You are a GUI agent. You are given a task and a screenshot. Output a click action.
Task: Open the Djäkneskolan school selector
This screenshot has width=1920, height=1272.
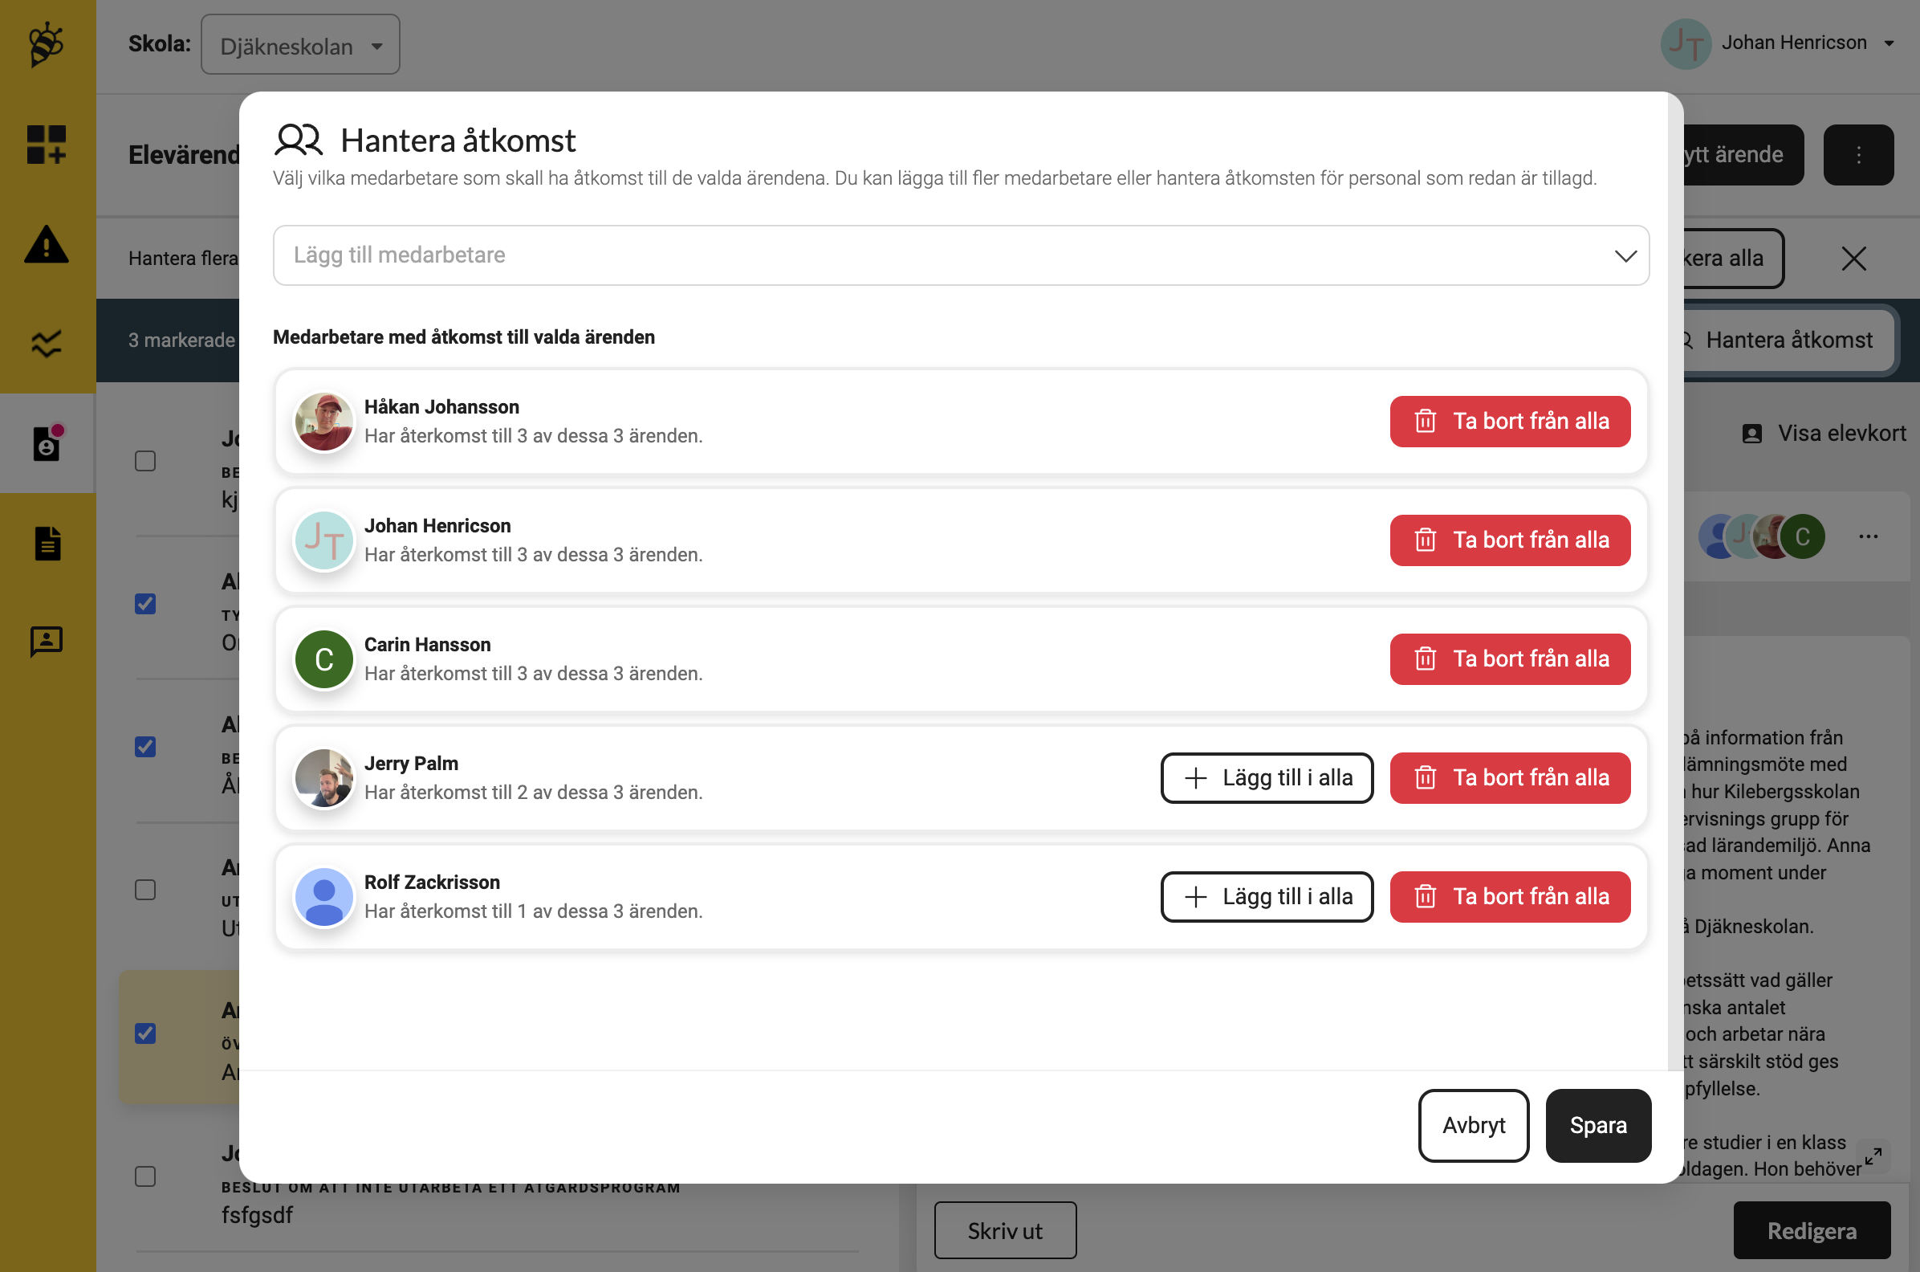(300, 46)
